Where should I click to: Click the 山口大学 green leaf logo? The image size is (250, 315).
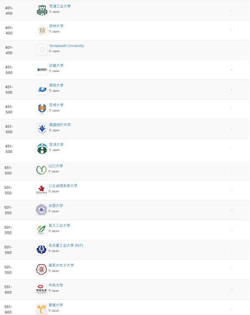pos(42,170)
